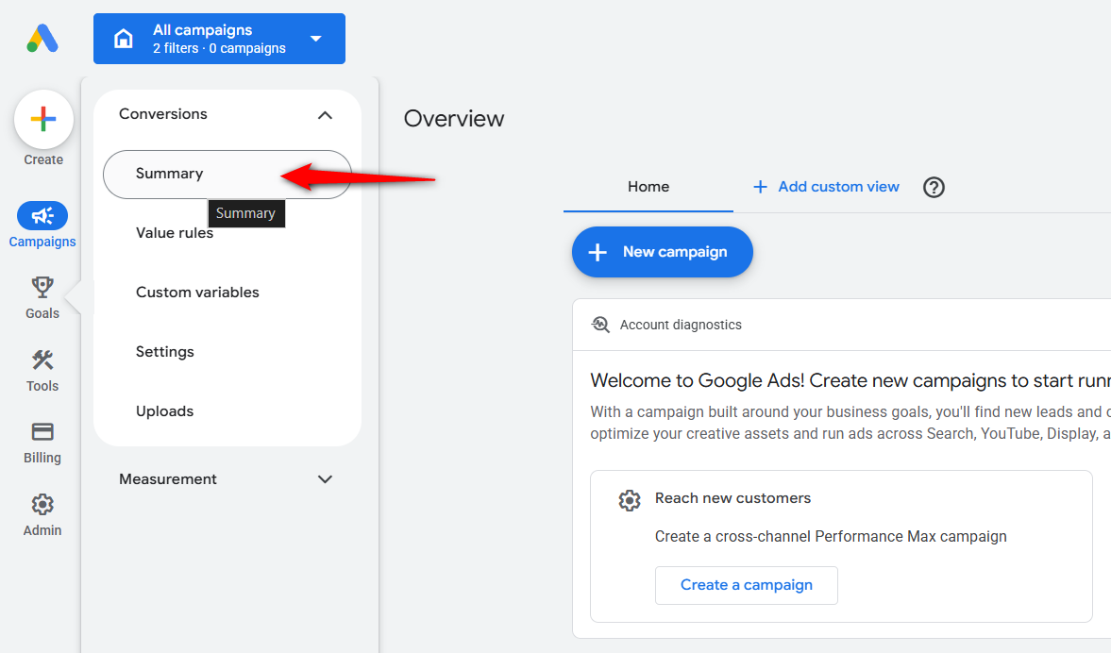Open Uploads page
The height and width of the screenshot is (653, 1111).
point(164,411)
